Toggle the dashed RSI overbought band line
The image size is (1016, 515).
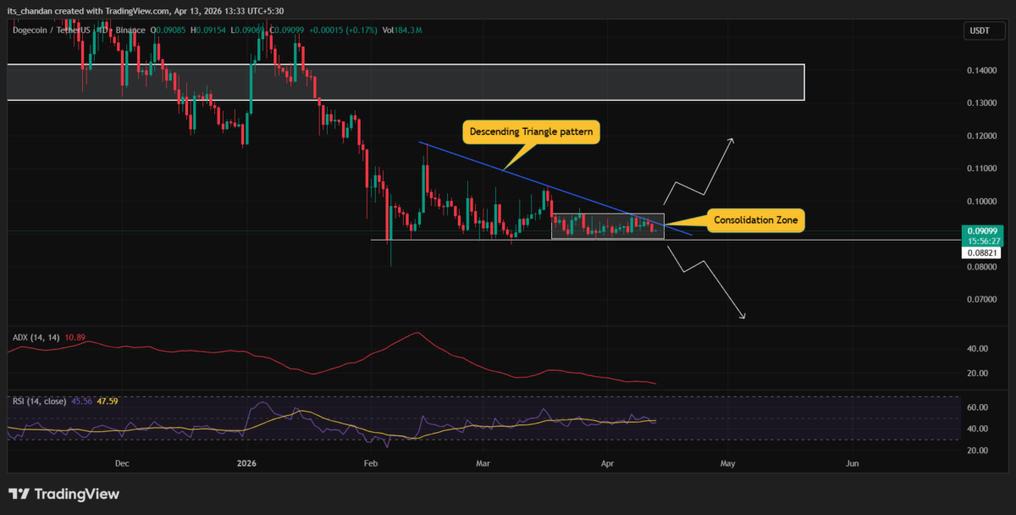(x=508, y=396)
